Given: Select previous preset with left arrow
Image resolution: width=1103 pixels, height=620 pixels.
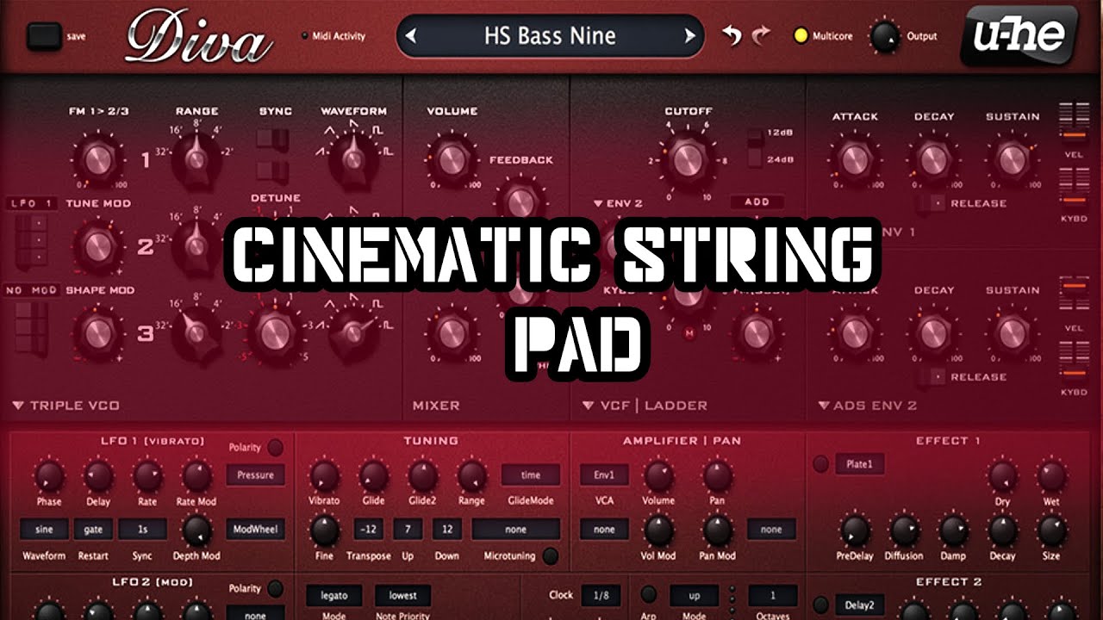Looking at the screenshot, I should pyautogui.click(x=412, y=36).
